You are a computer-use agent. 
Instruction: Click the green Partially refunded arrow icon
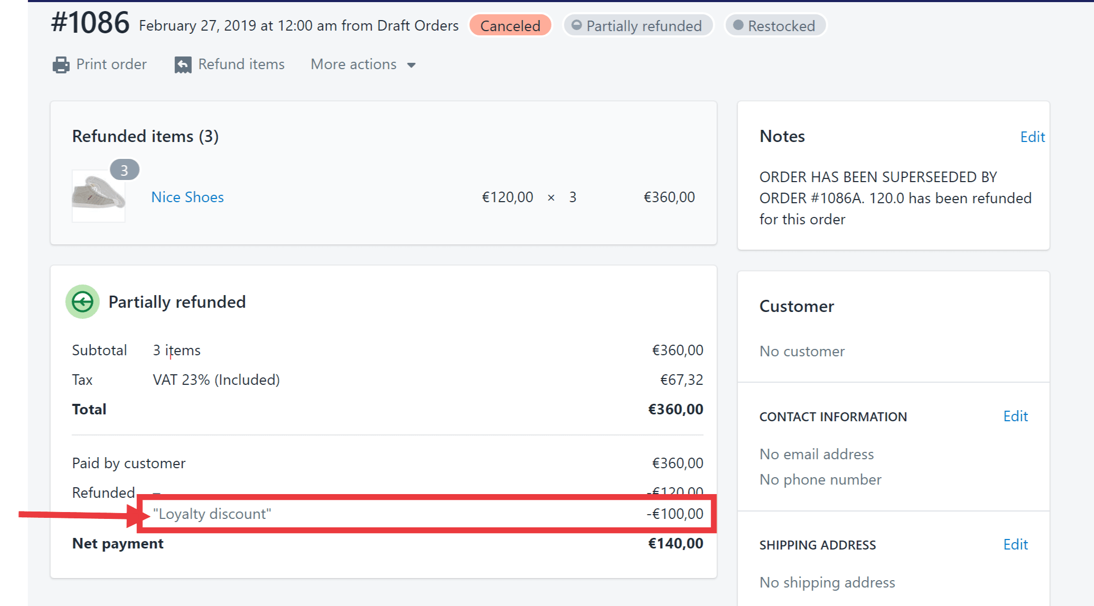click(x=82, y=302)
